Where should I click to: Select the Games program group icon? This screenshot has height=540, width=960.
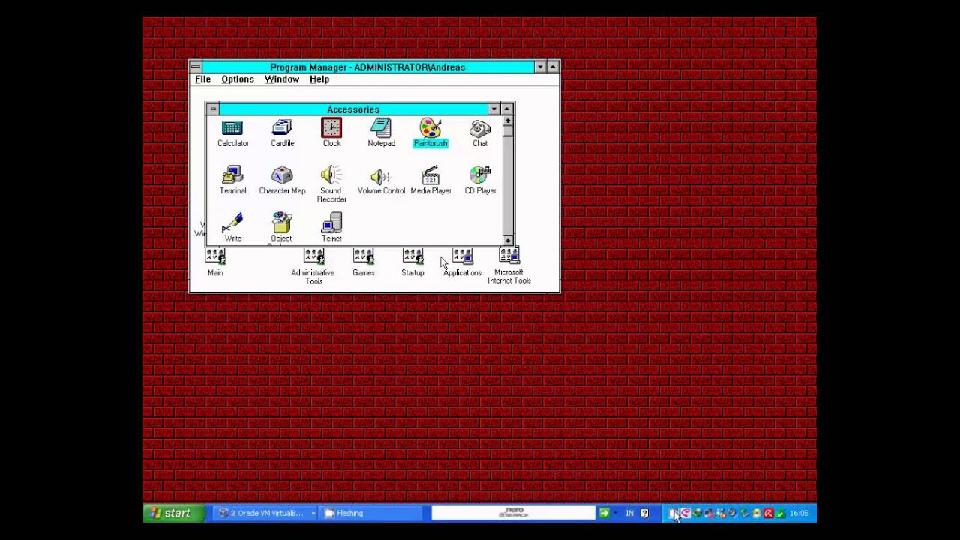(364, 262)
